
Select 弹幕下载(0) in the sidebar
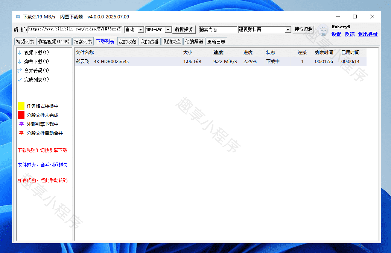(37, 62)
